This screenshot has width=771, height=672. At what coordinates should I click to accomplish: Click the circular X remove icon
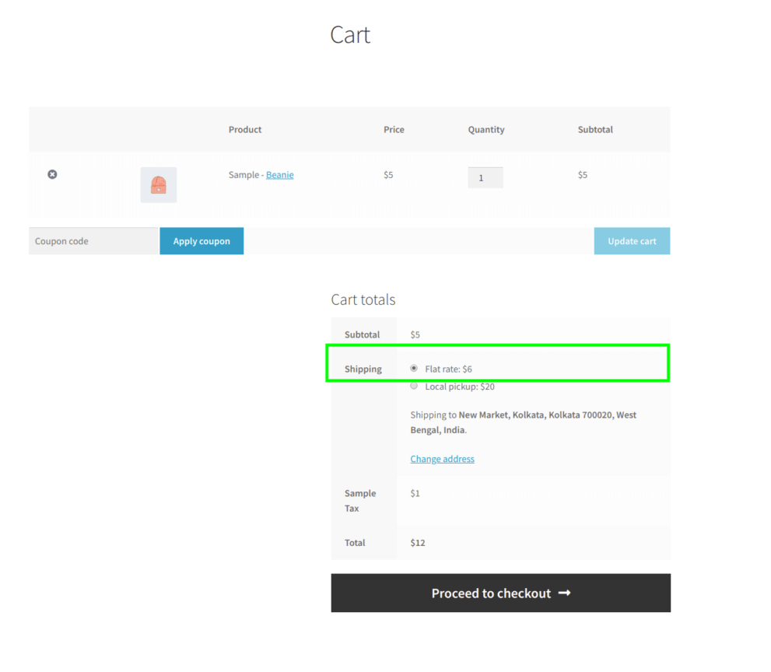(52, 174)
